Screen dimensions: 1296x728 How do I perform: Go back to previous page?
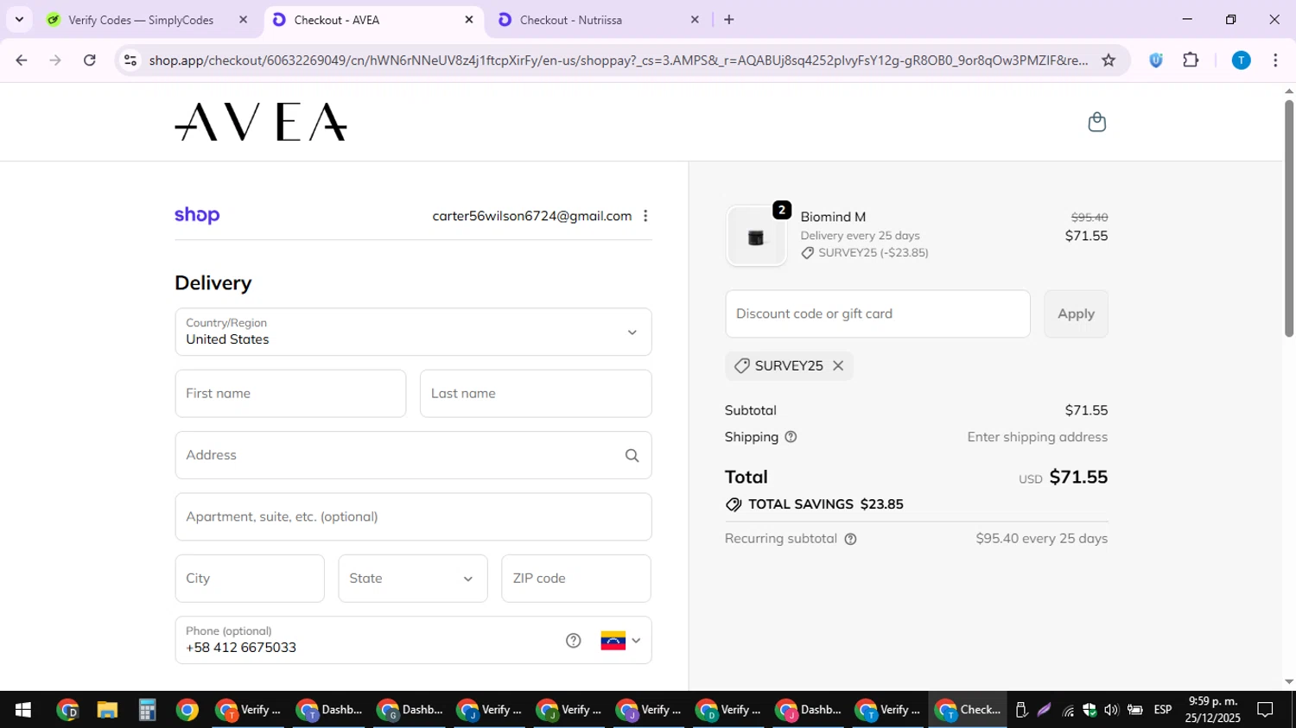pos(22,60)
